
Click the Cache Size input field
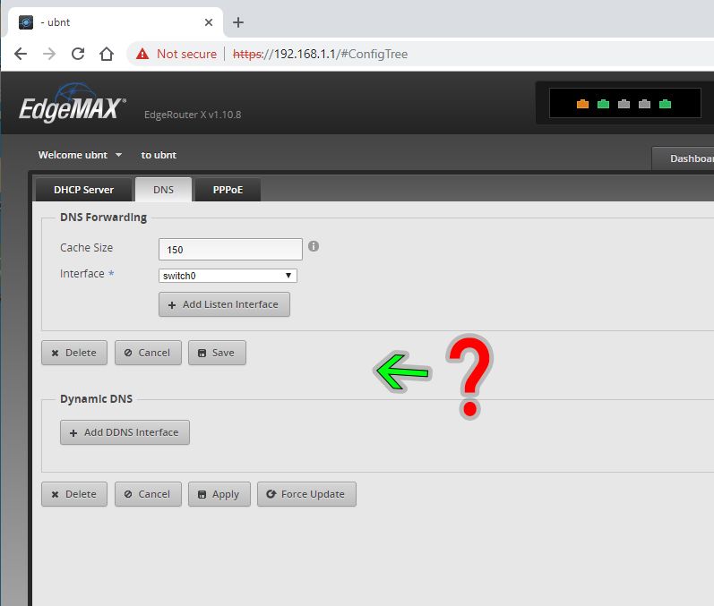(230, 249)
